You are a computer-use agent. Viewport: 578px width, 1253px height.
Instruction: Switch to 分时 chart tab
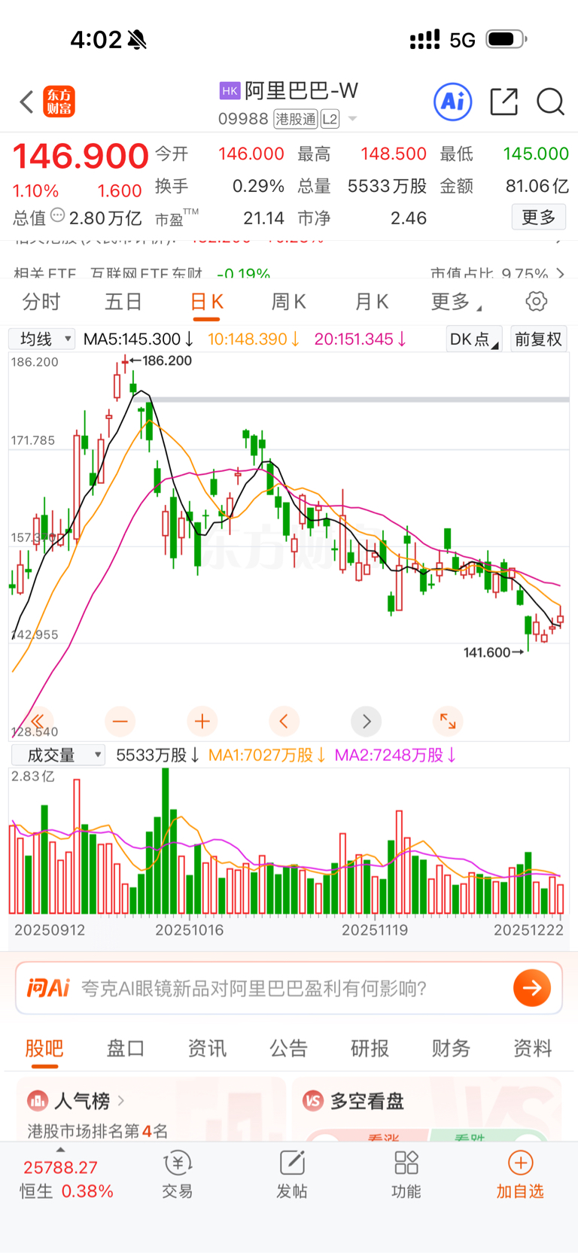[41, 302]
